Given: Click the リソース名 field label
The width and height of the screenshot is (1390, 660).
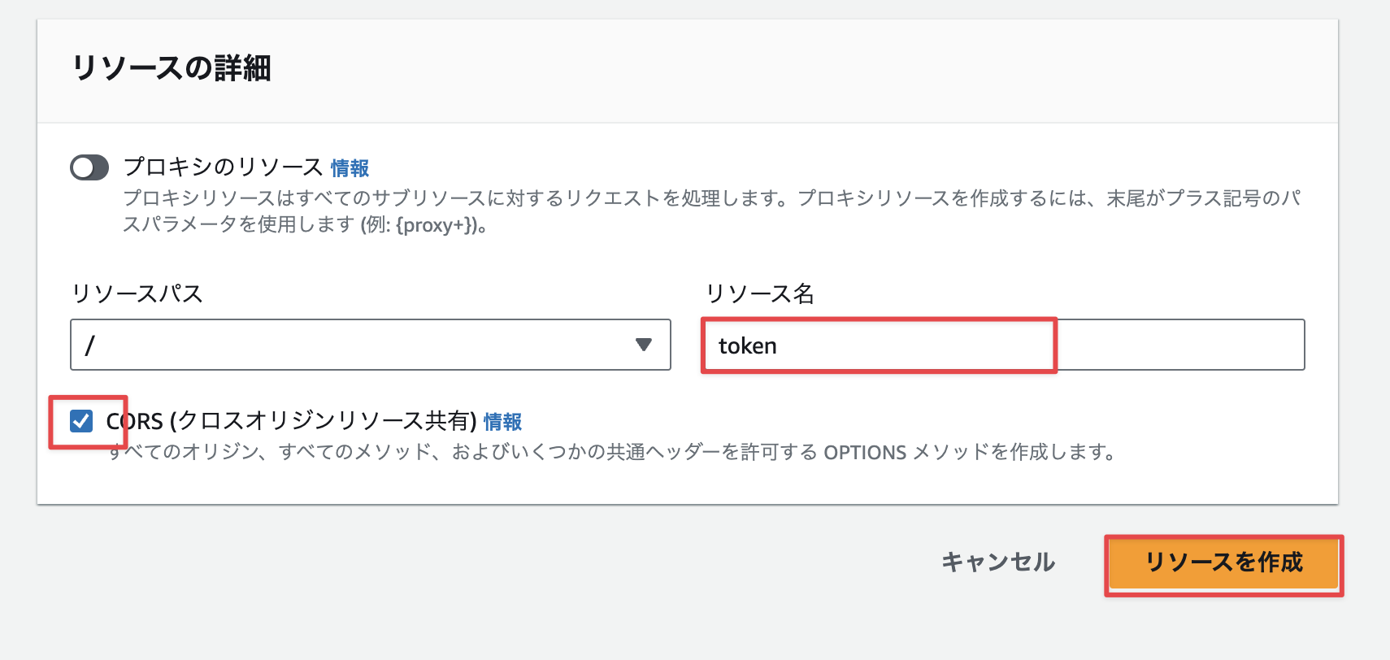Looking at the screenshot, I should (760, 293).
